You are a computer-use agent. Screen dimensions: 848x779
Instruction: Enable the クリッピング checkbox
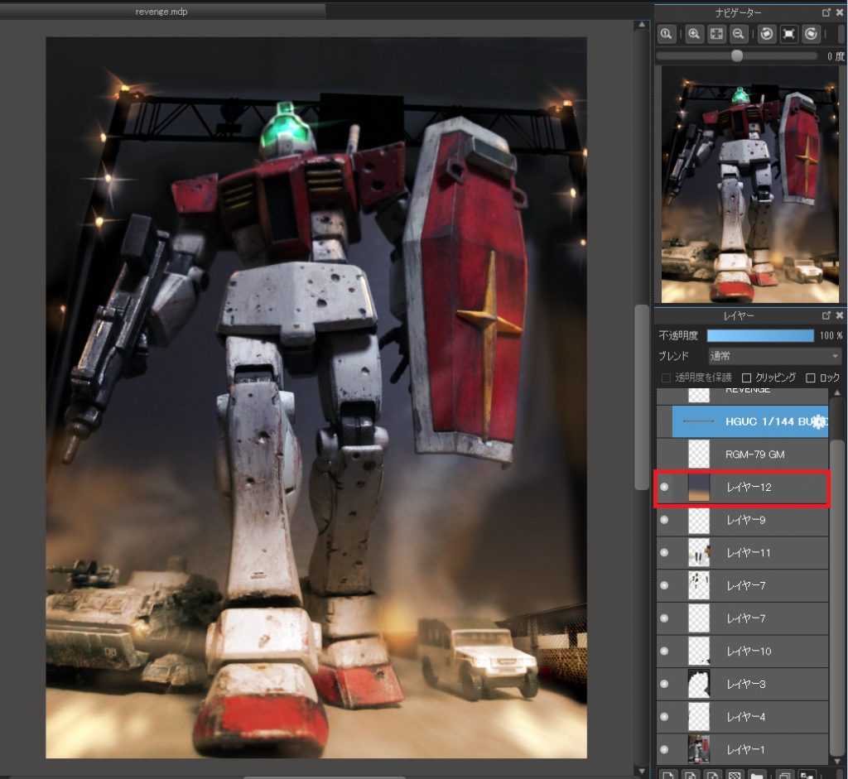tap(746, 377)
